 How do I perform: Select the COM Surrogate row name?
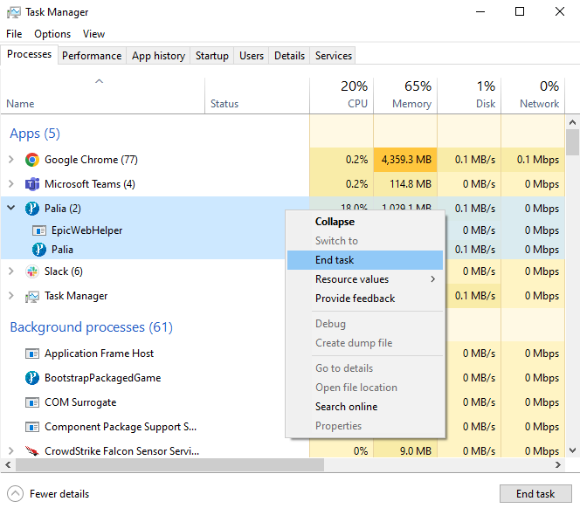coord(80,402)
